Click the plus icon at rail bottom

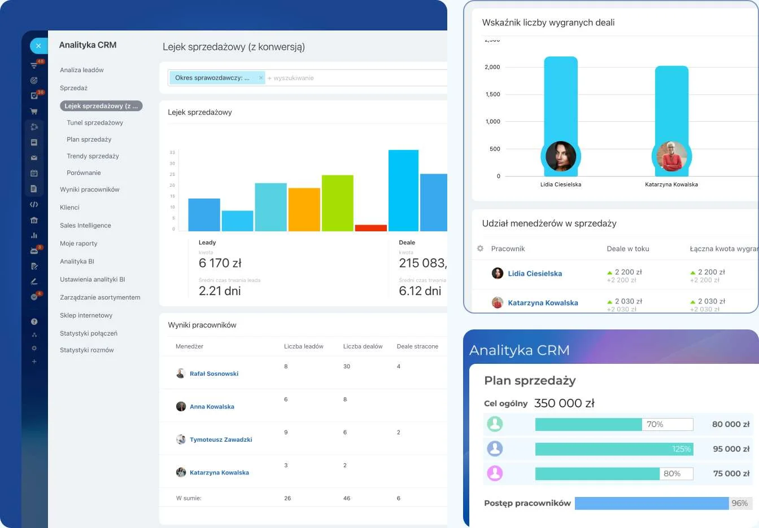pos(34,362)
